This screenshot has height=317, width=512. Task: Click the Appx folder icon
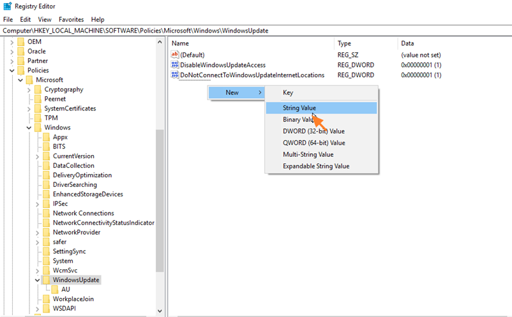point(47,137)
